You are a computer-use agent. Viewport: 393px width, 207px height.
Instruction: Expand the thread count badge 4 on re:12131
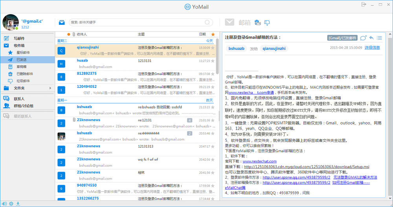[190, 120]
